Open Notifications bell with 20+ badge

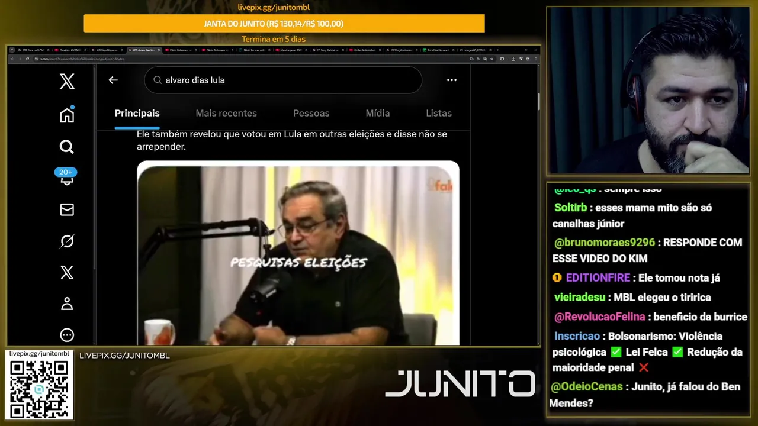66,177
